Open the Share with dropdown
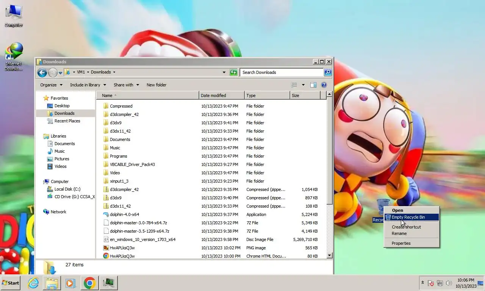The width and height of the screenshot is (485, 291). point(126,85)
